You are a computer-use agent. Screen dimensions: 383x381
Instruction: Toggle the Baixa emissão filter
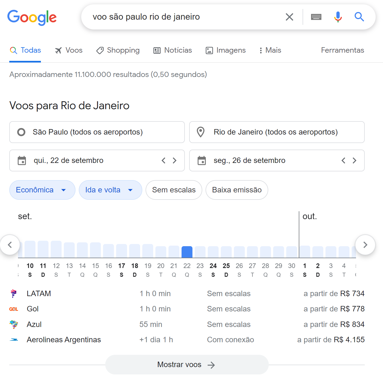click(x=237, y=190)
